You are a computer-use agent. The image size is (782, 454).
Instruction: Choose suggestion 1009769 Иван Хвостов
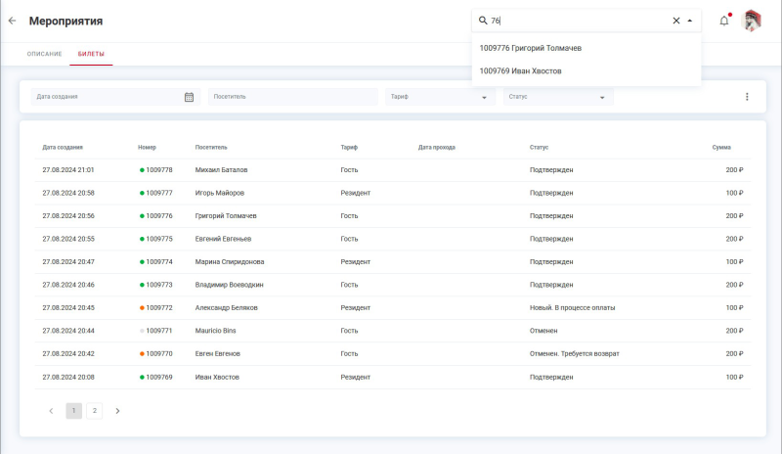click(x=520, y=70)
